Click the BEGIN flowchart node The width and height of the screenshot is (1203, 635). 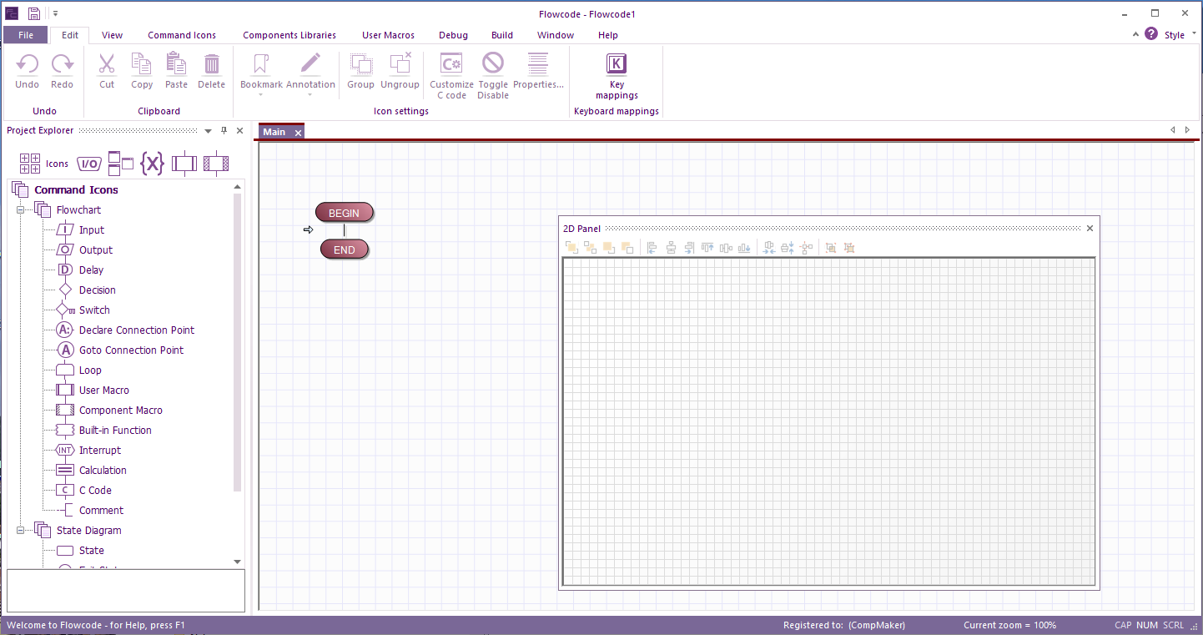344,213
